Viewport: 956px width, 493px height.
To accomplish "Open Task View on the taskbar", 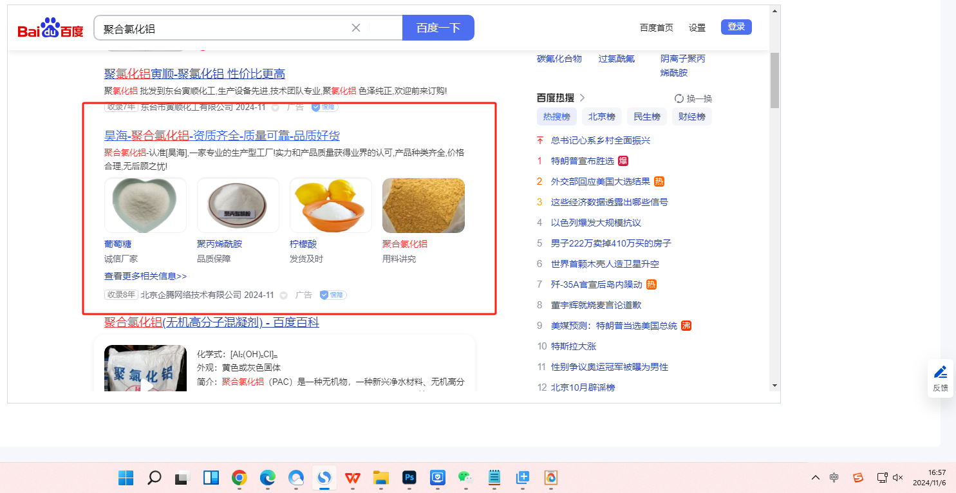I will click(x=183, y=478).
